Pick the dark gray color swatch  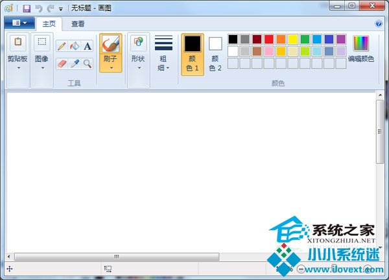(245, 39)
